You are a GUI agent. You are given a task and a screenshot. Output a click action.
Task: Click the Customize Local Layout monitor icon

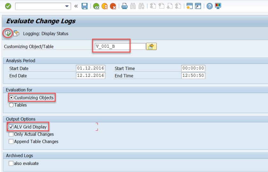[x=218, y=6]
